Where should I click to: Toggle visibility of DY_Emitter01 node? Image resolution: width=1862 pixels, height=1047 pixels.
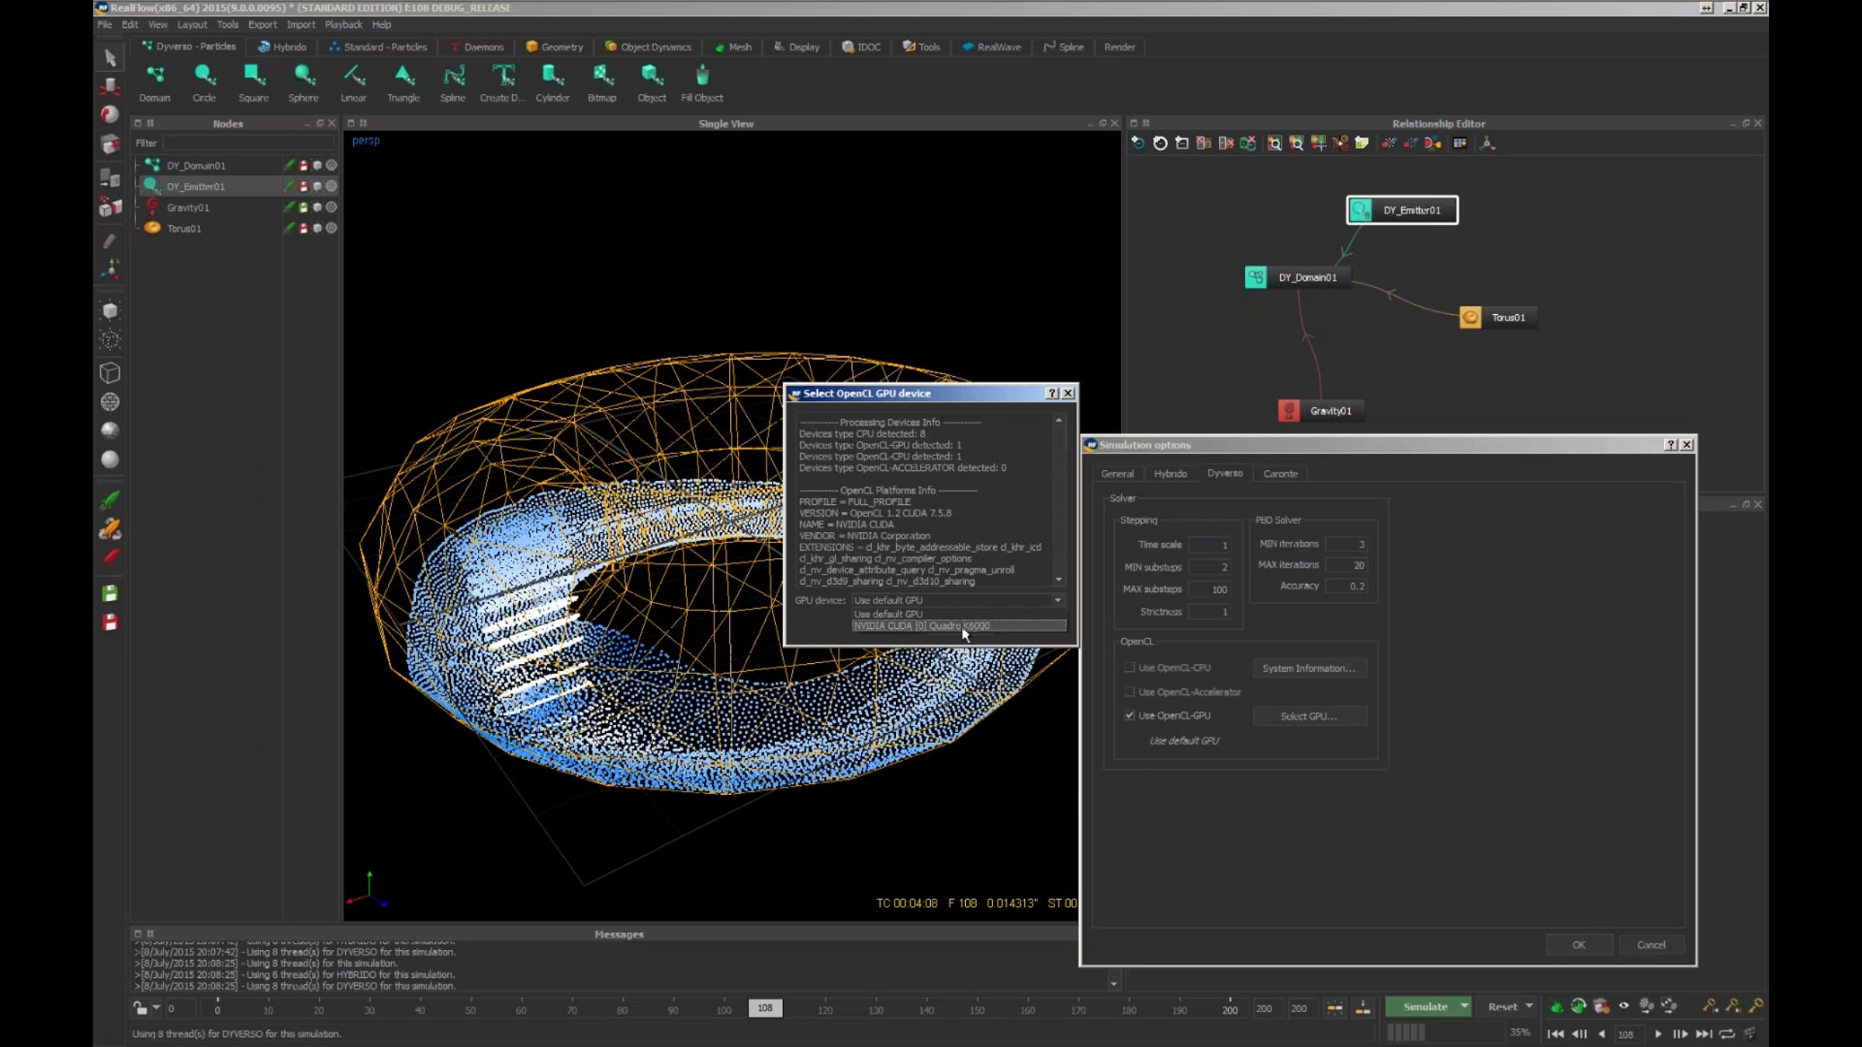(317, 186)
